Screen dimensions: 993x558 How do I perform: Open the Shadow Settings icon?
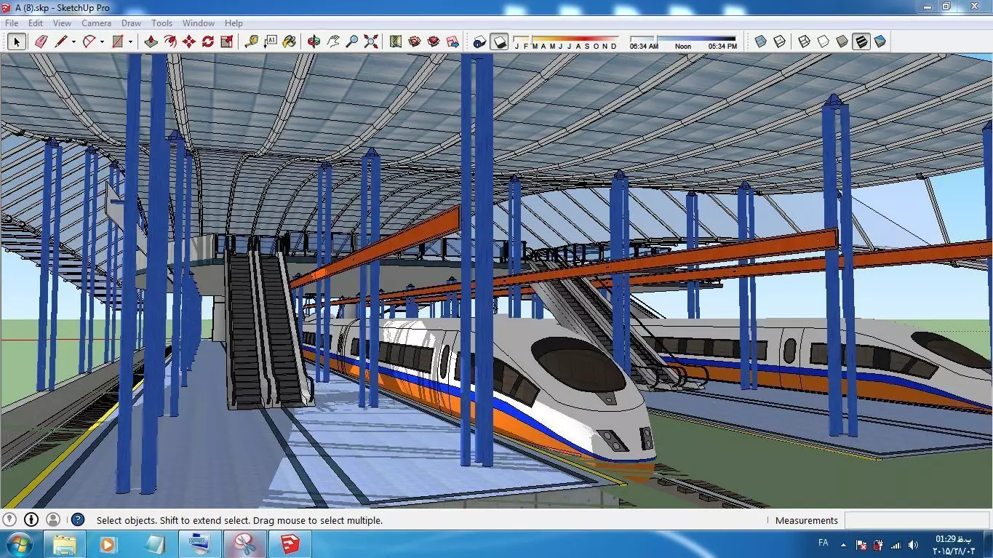click(x=479, y=41)
